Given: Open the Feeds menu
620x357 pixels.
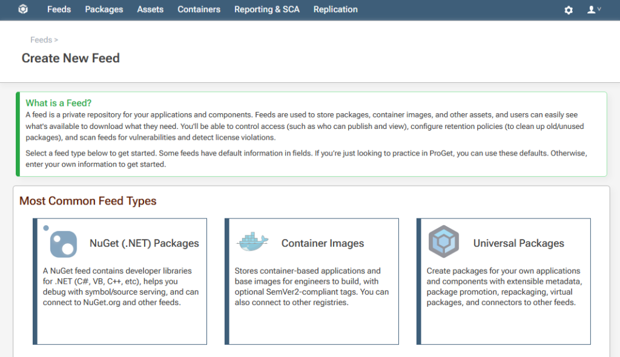Looking at the screenshot, I should 59,10.
